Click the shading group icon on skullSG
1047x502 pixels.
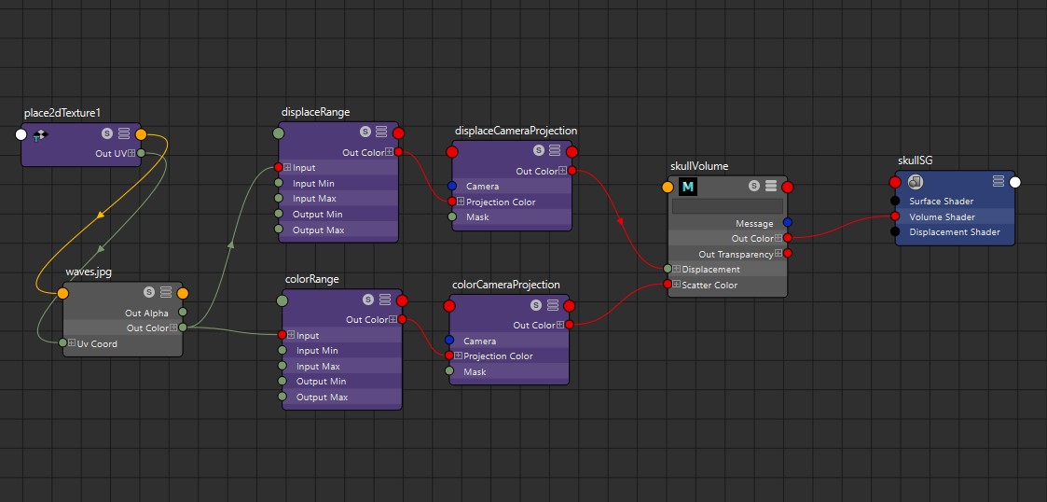coord(915,182)
